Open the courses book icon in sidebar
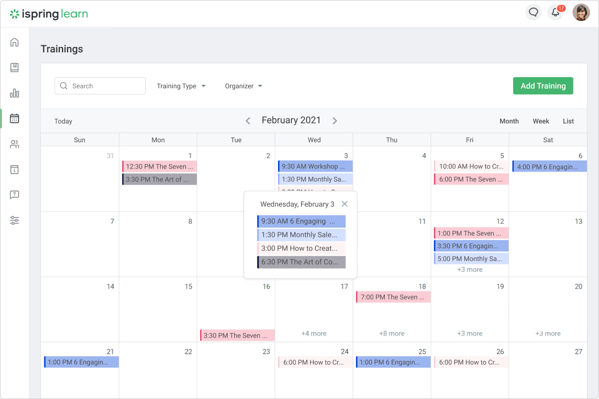This screenshot has height=399, width=599. [14, 68]
